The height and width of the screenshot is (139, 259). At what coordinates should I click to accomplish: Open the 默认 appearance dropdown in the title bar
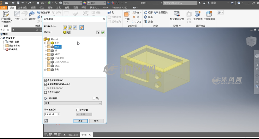coord(96,3)
